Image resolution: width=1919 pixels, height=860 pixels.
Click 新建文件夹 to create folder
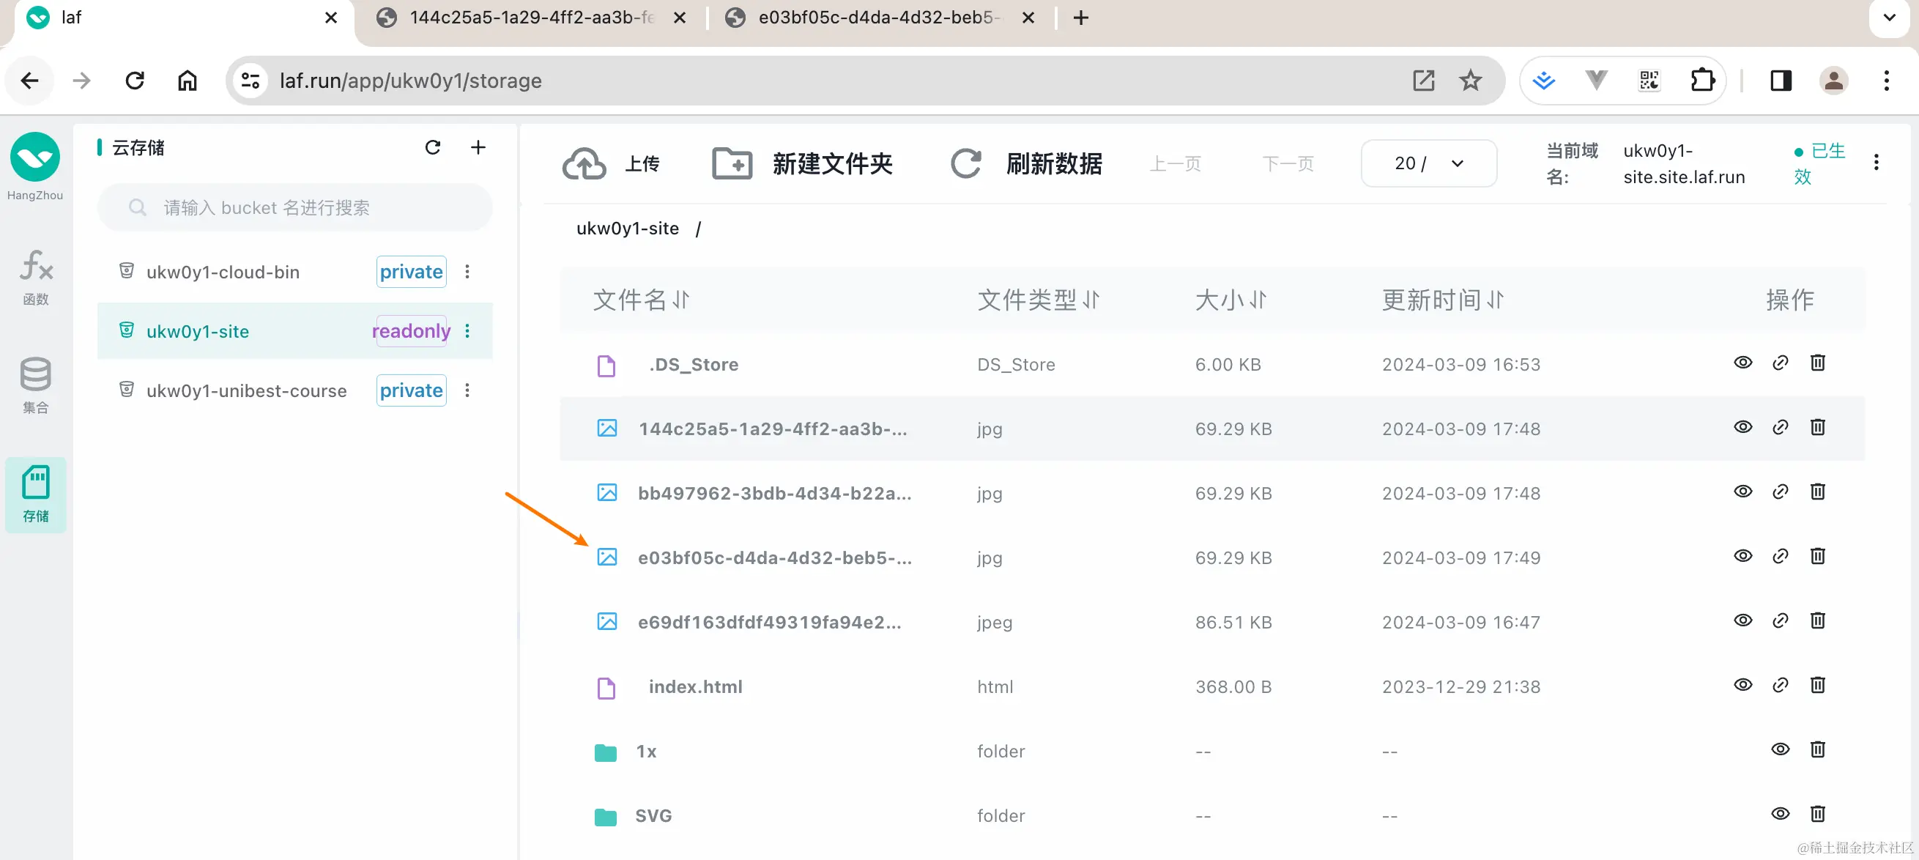click(802, 163)
